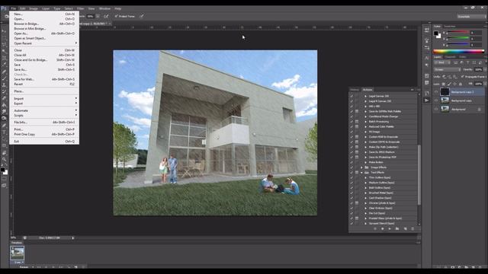This screenshot has width=488, height=274.
Task: Choose Save As... from File menu
Action: click(44, 69)
